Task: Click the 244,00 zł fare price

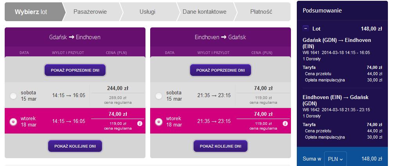Action: pos(118,88)
